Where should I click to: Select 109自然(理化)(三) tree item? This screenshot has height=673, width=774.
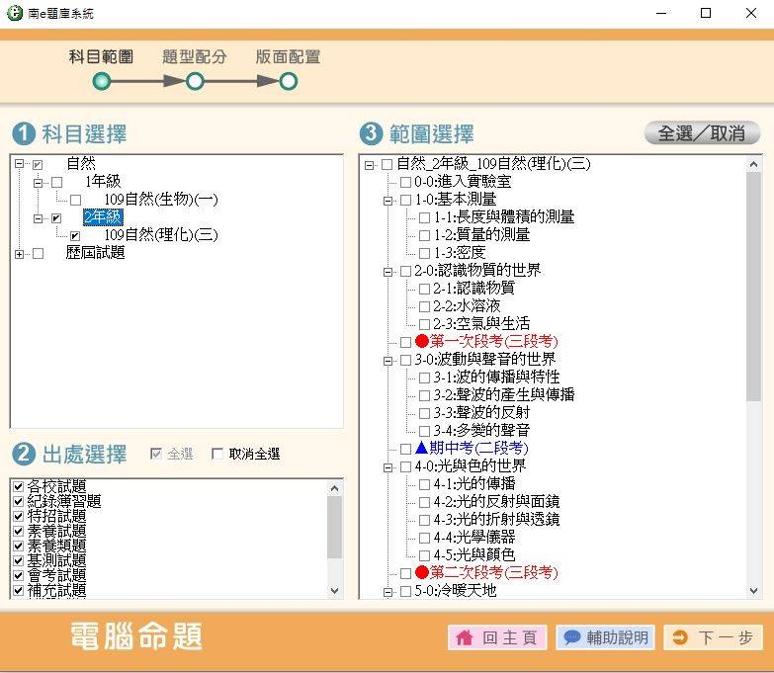pos(161,235)
